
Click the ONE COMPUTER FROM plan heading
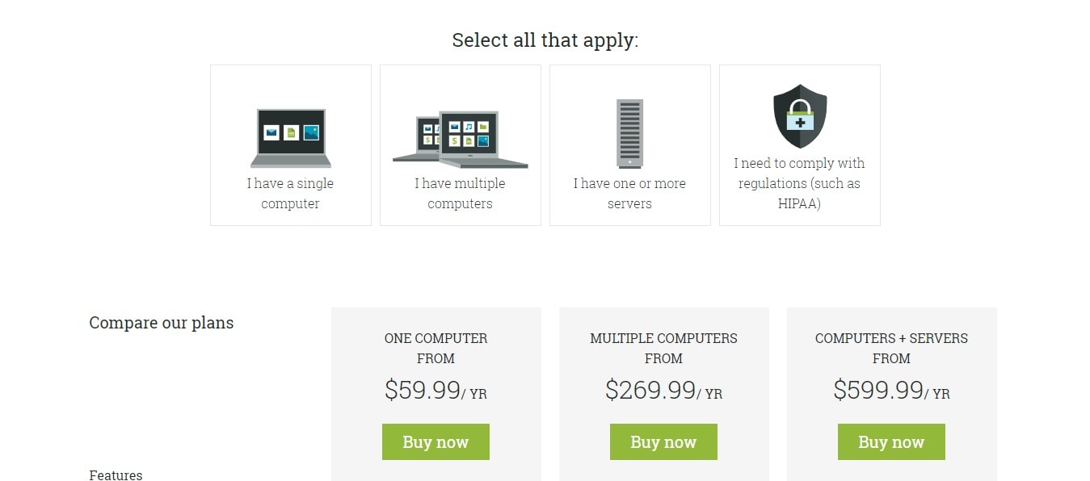click(x=436, y=348)
